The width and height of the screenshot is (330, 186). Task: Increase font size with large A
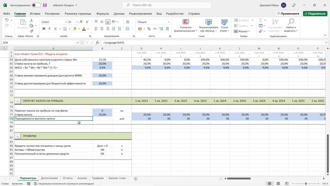[81, 22]
